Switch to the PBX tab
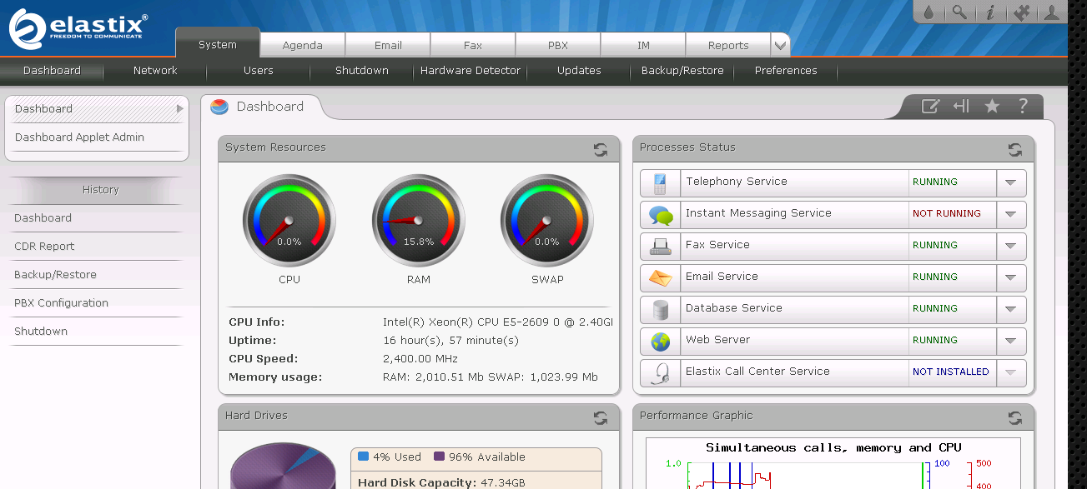The image size is (1087, 489). (x=558, y=45)
